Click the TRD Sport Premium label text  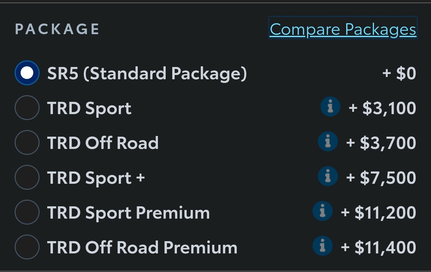(x=128, y=213)
